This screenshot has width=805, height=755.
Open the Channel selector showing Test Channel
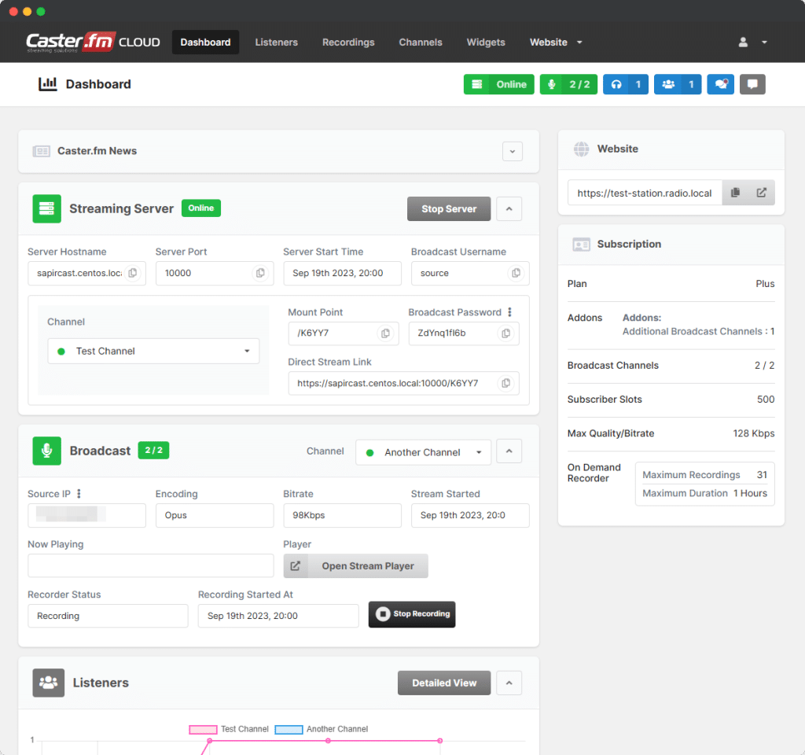click(153, 351)
